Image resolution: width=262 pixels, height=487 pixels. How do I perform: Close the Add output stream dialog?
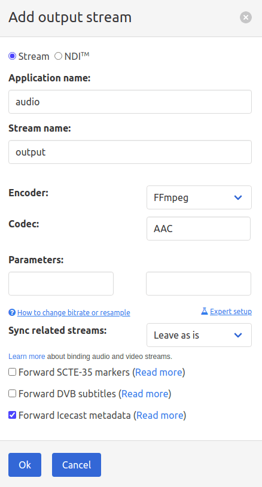[245, 17]
